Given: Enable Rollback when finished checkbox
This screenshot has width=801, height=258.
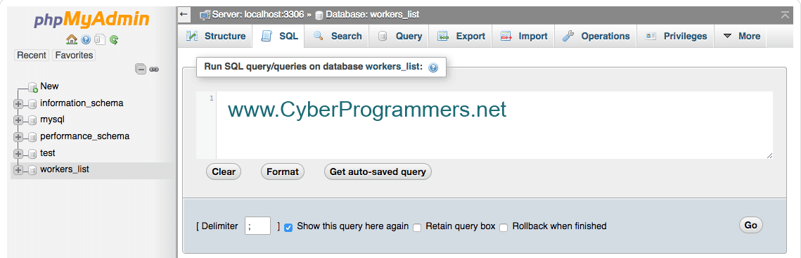Looking at the screenshot, I should pos(504,227).
